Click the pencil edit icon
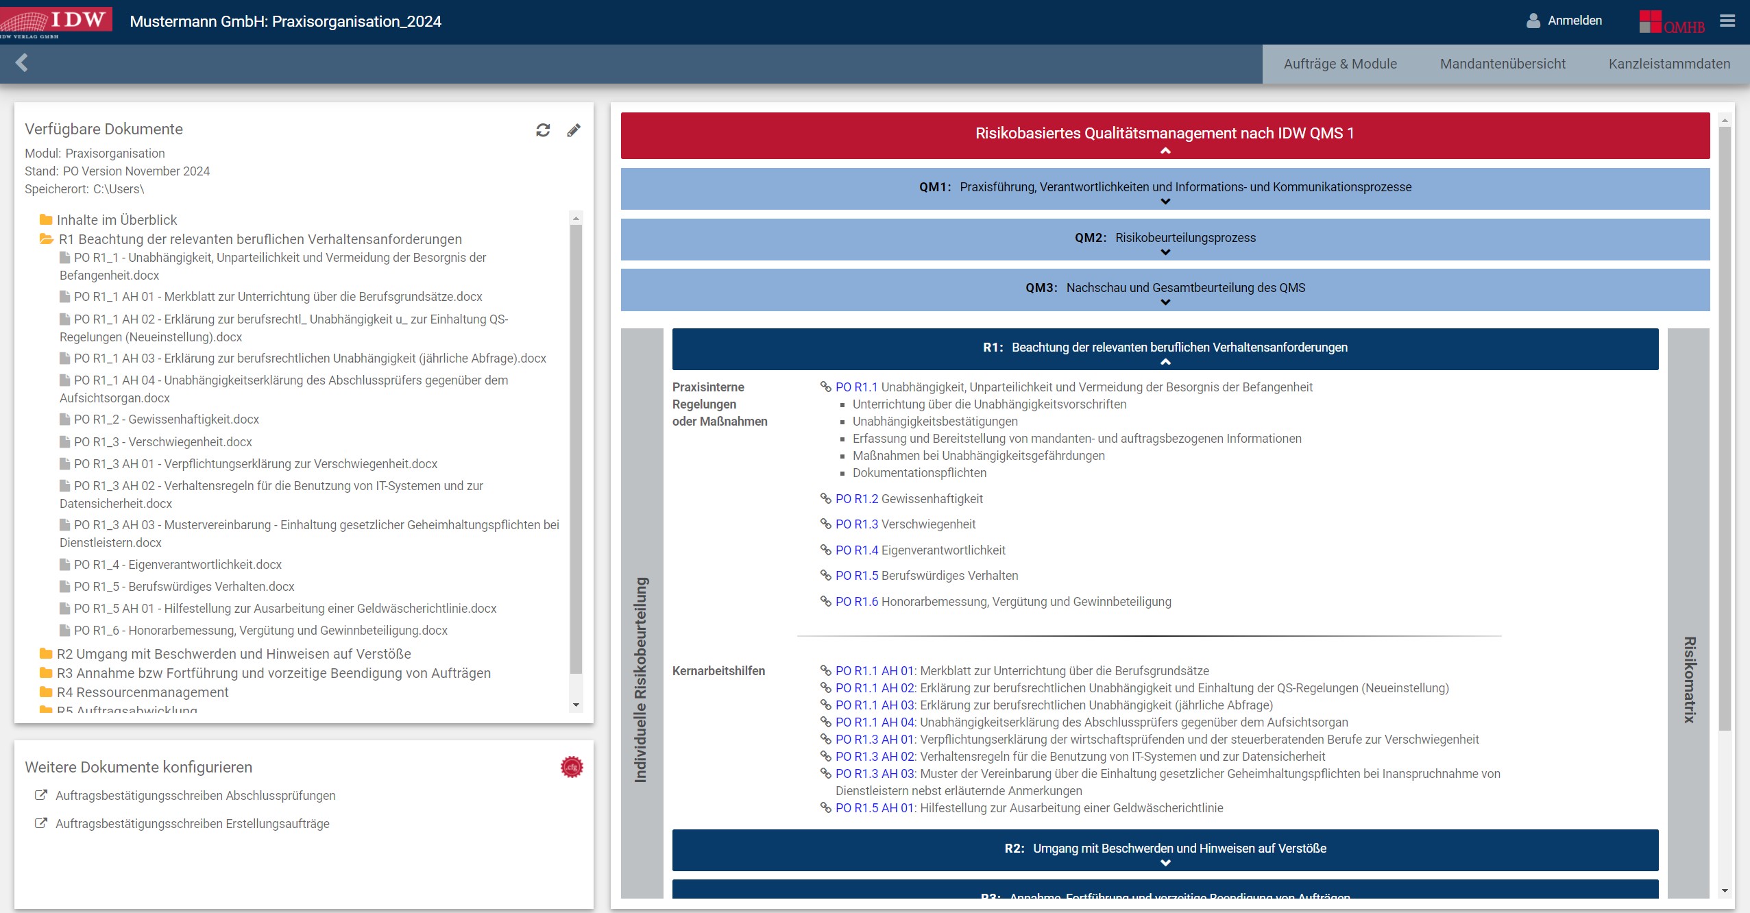 pyautogui.click(x=574, y=130)
